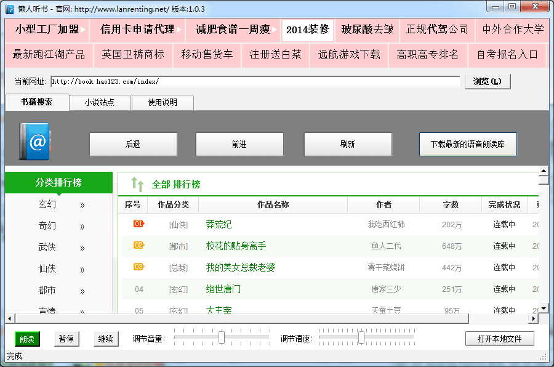Click 下载最新的语音朗读库 button
This screenshot has width=554, height=367.
coord(468,144)
